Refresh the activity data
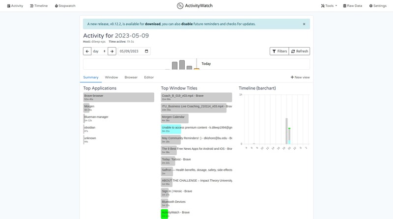The width and height of the screenshot is (393, 219). (x=300, y=51)
